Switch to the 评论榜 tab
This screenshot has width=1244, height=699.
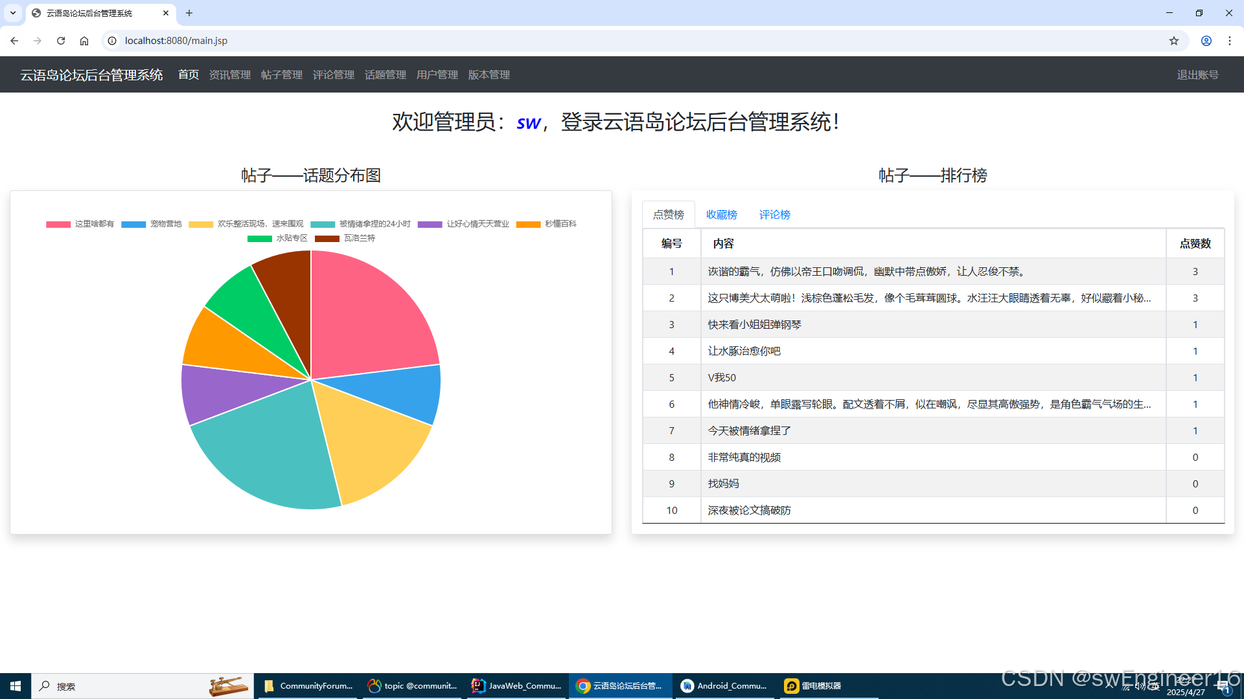pyautogui.click(x=774, y=215)
